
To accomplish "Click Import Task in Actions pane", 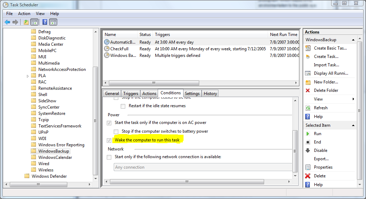I will pyautogui.click(x=326, y=65).
